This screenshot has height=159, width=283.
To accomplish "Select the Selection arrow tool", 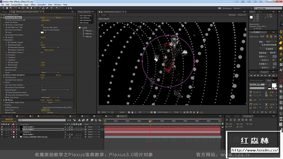I will click(x=3, y=8).
